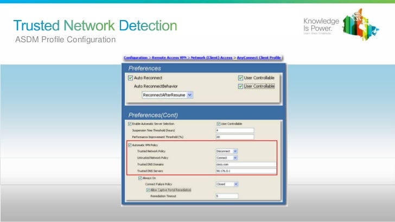The image size is (395, 222).
Task: Click the Remediation Timeout field
Action: click(x=227, y=196)
